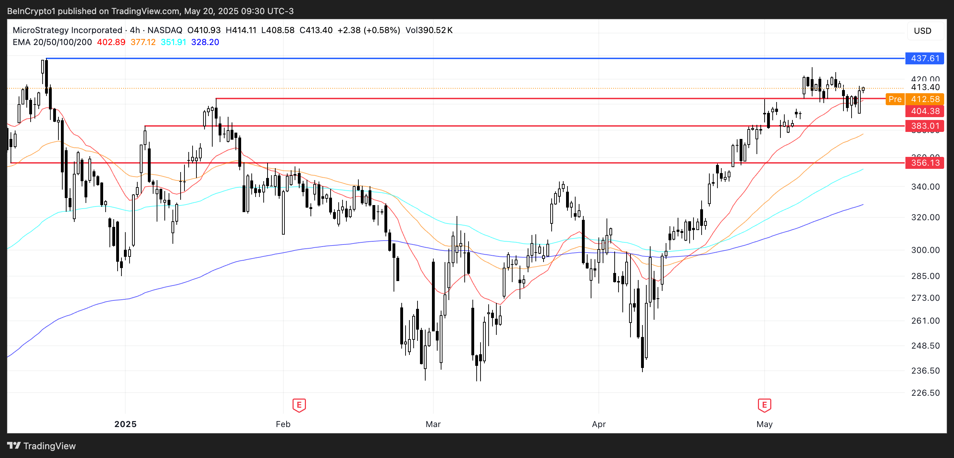Image resolution: width=954 pixels, height=458 pixels.
Task: Click the red 356.13 support price label
Action: pos(924,163)
